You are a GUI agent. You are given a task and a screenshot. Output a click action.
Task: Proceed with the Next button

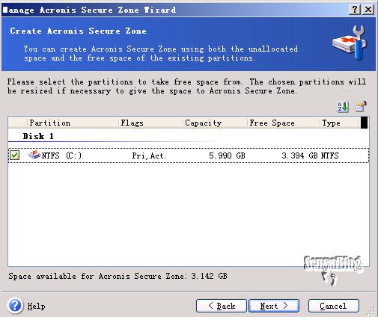click(274, 306)
